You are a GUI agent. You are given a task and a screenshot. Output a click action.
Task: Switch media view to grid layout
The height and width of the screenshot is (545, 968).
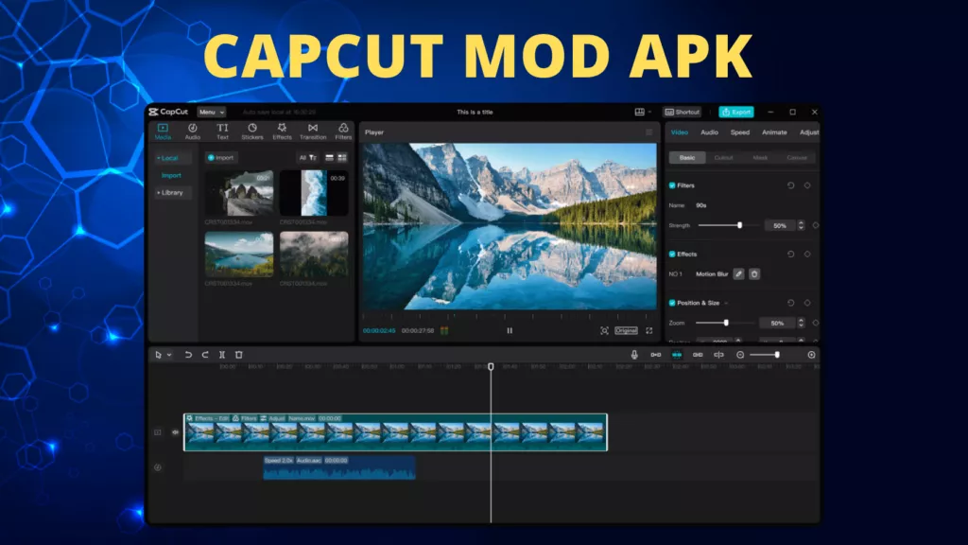click(x=342, y=158)
